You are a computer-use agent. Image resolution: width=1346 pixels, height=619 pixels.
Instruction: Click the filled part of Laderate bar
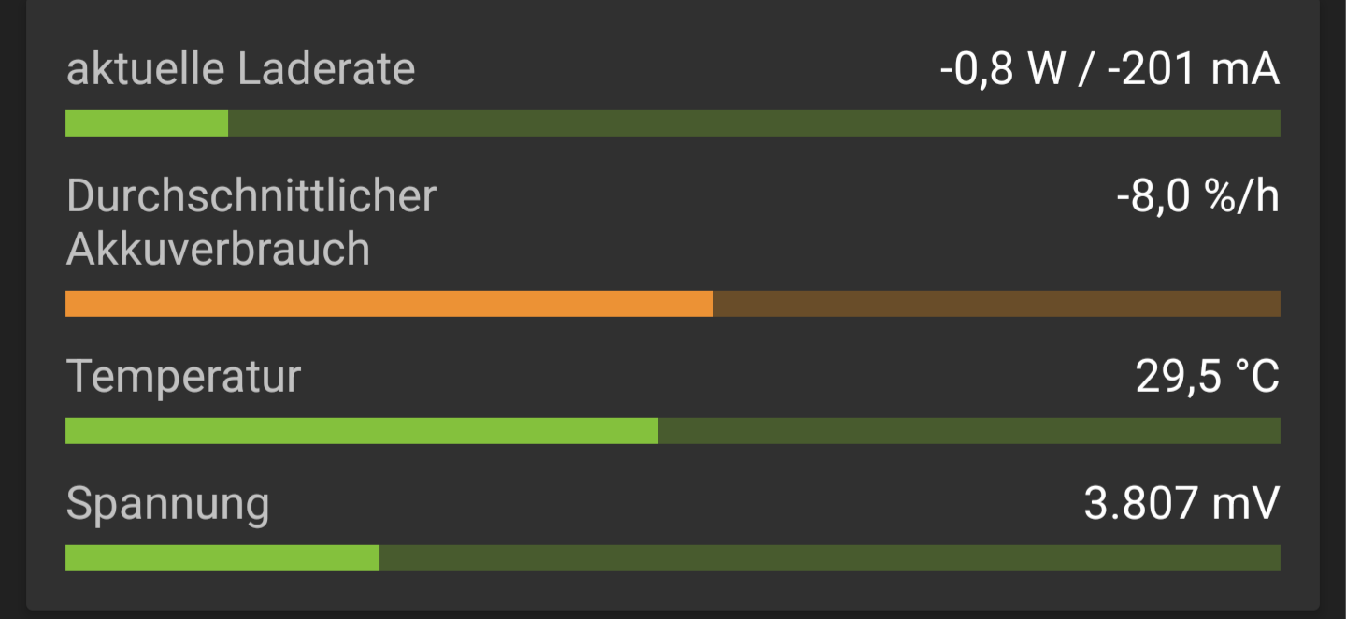coord(147,123)
